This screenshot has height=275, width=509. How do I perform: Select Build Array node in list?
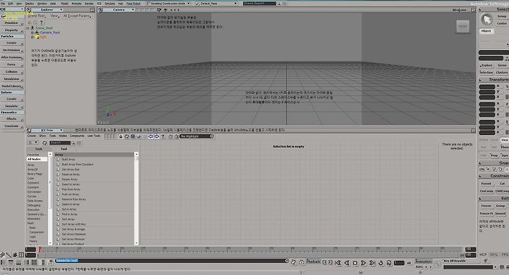coord(69,160)
